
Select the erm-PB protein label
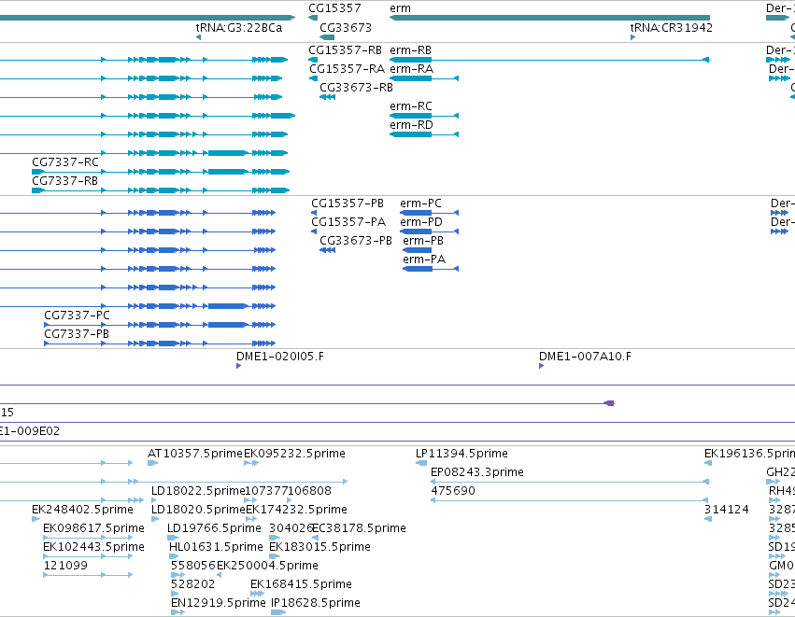click(x=423, y=241)
